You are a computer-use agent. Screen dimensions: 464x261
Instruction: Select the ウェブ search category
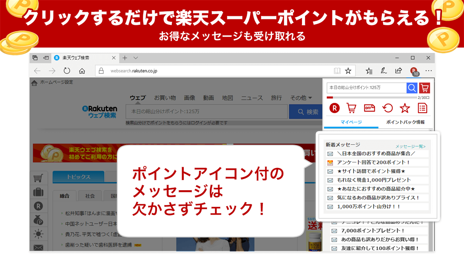tap(138, 98)
